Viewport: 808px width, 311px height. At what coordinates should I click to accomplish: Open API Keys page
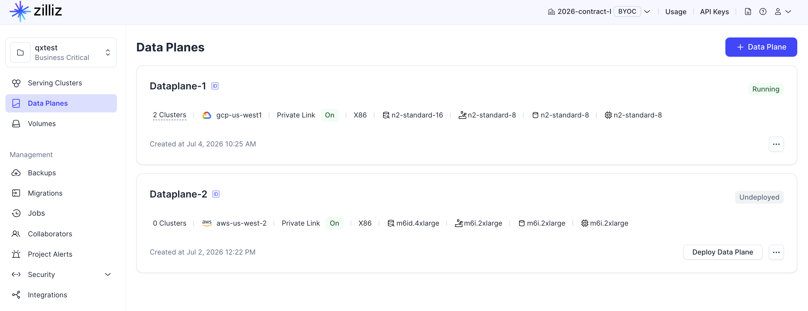[714, 12]
